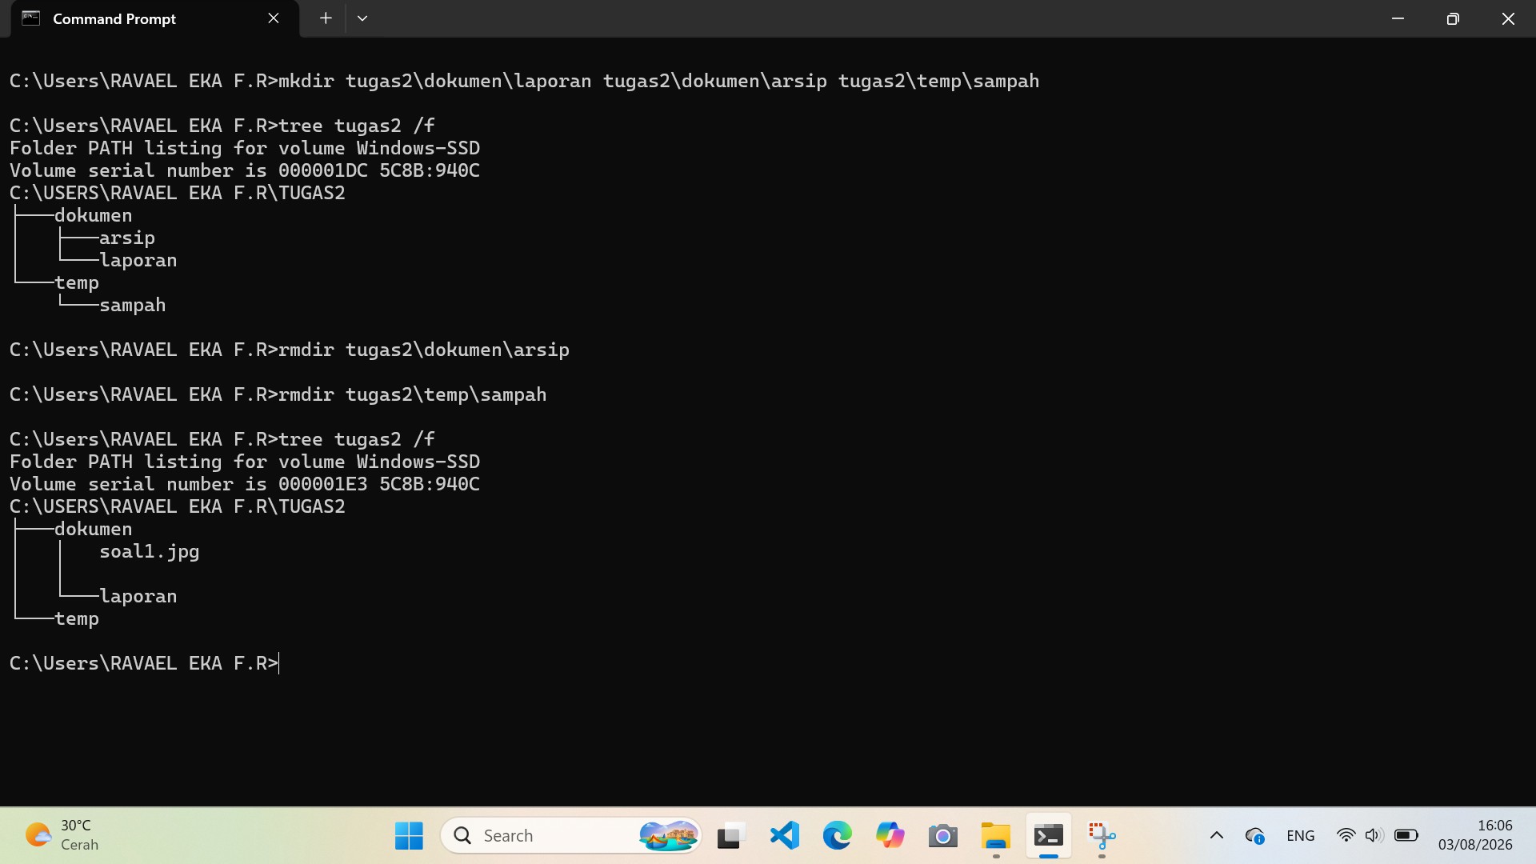1536x864 pixels.
Task: Restore down the Command Prompt window
Action: pos(1453,18)
